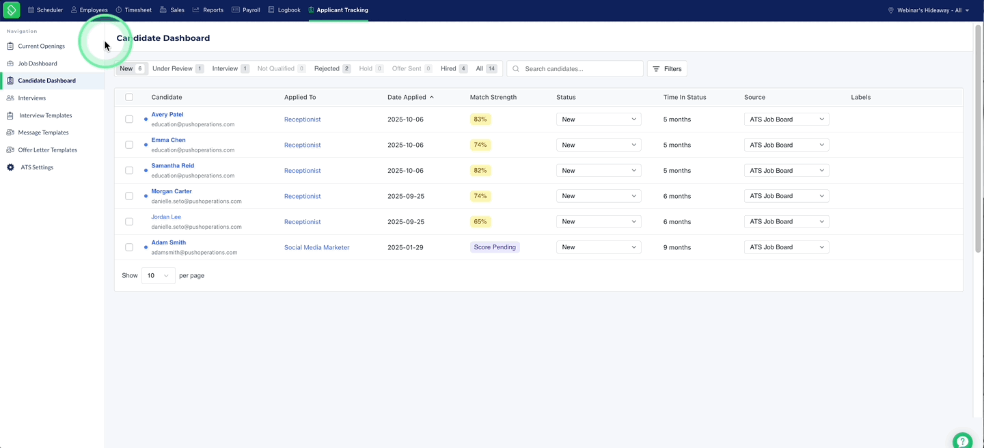Image resolution: width=984 pixels, height=448 pixels.
Task: Open Jordan Lee's candidate profile
Action: pos(166,217)
